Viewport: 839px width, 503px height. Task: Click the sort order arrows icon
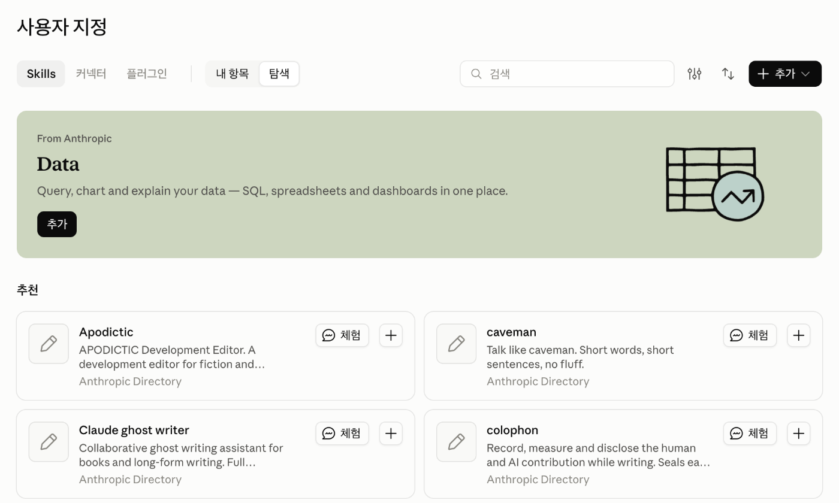728,74
